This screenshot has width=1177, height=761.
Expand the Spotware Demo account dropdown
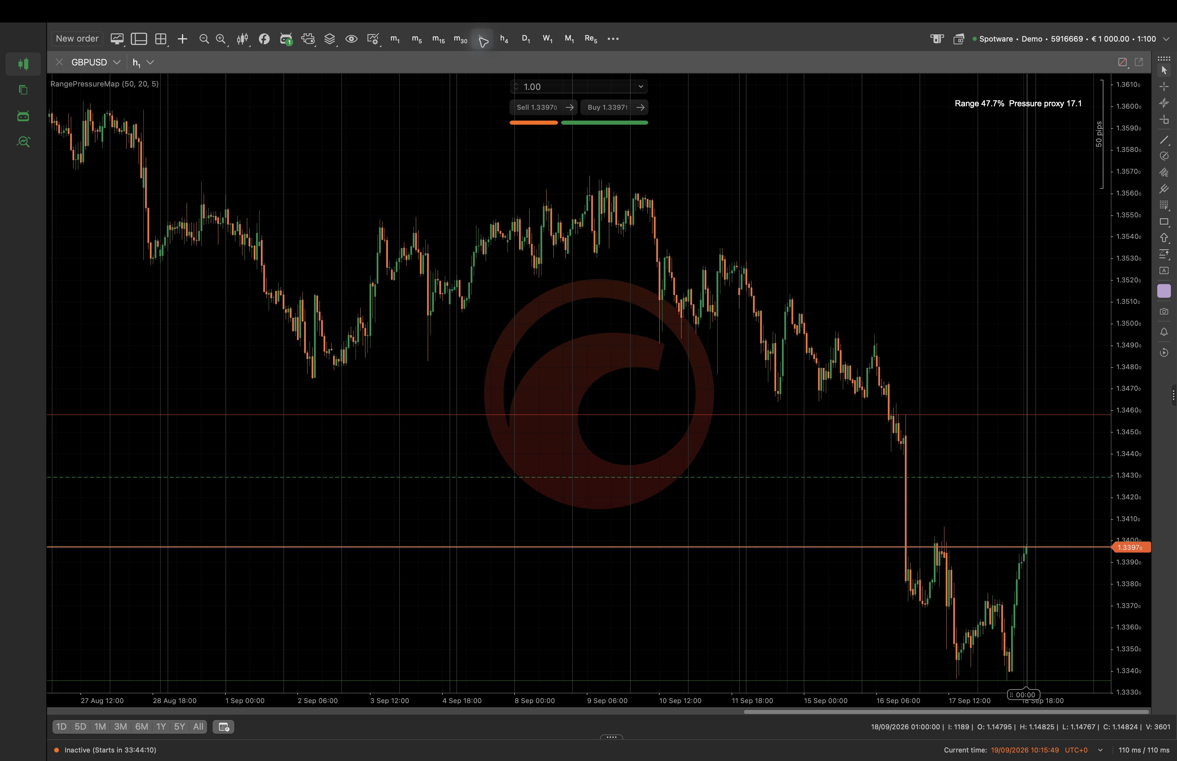1166,38
